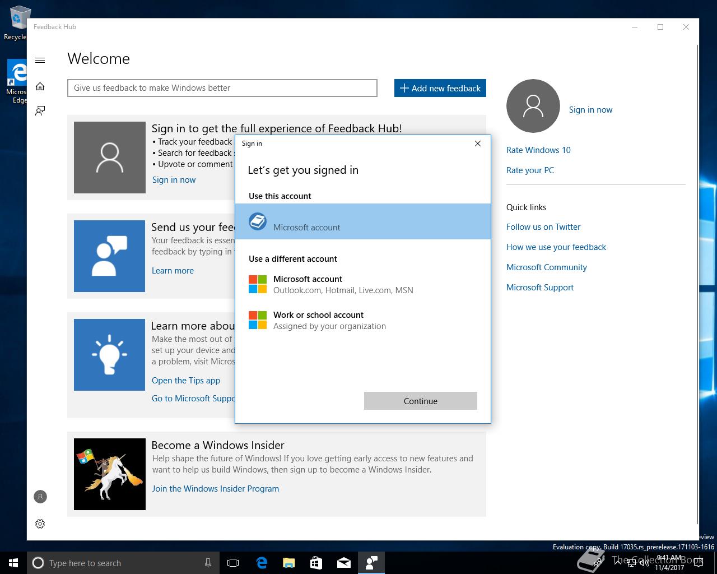Click 'Let's get you signed in' text

coord(303,170)
